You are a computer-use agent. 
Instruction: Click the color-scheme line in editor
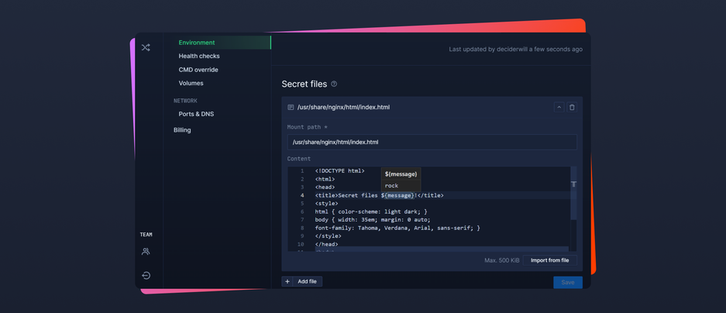[371, 212]
